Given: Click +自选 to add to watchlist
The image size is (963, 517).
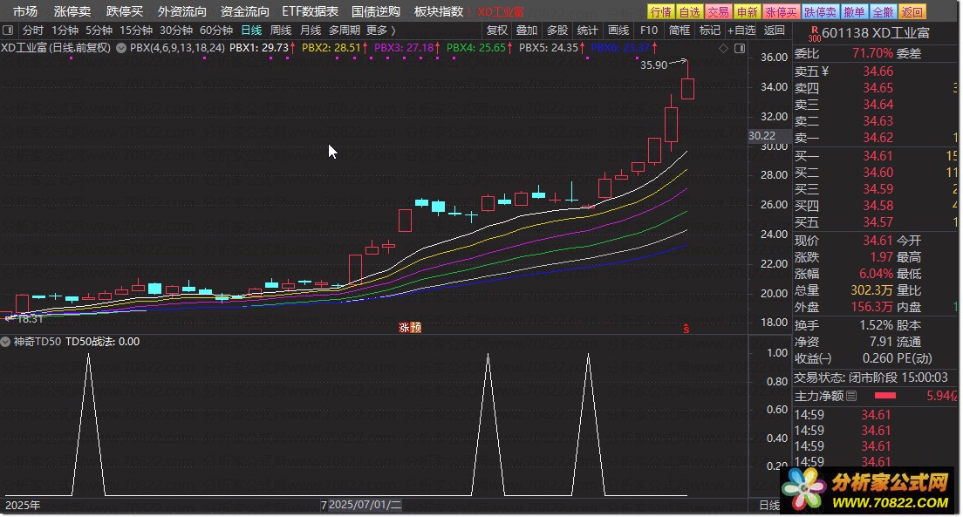Looking at the screenshot, I should coord(741,31).
